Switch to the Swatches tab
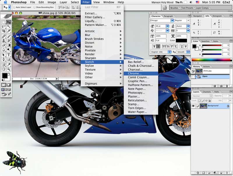233x176 pixels. click(x=205, y=41)
